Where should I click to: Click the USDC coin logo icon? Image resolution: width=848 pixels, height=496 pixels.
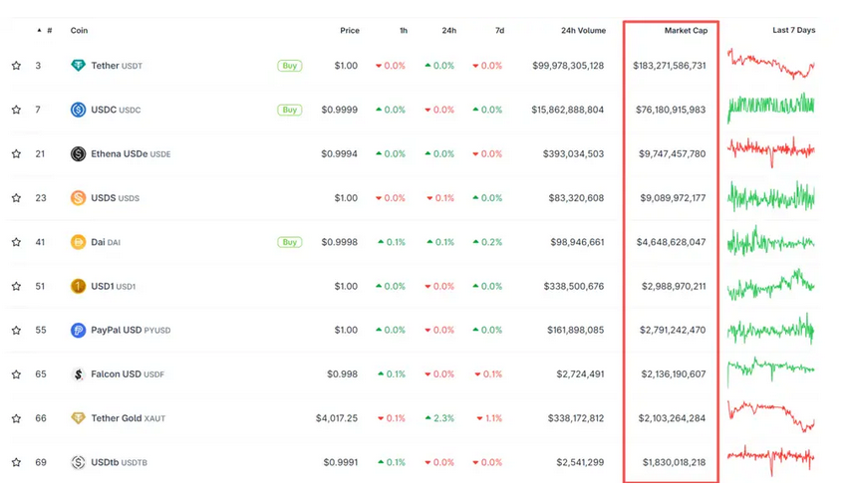(x=78, y=110)
